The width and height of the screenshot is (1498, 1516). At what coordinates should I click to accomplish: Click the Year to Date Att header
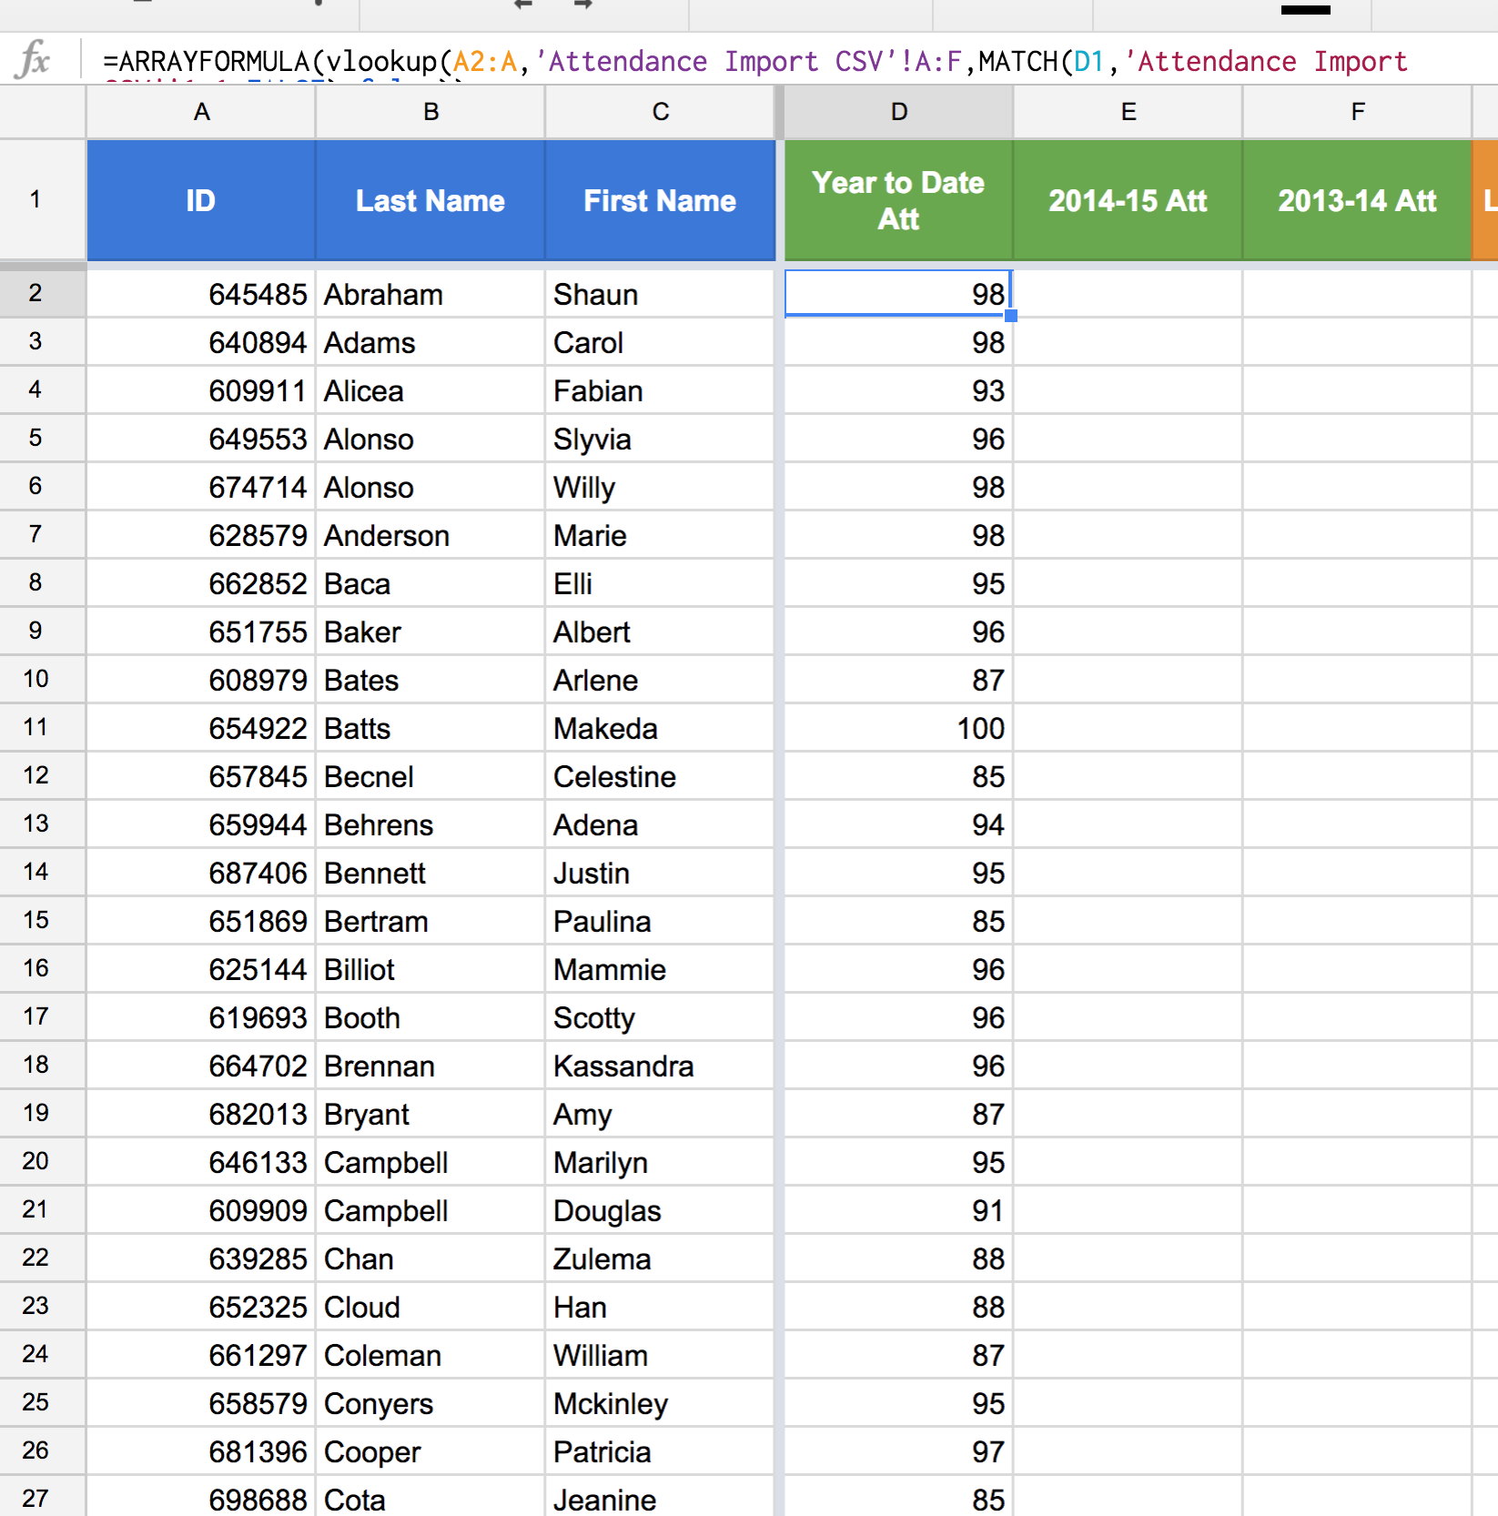(898, 200)
